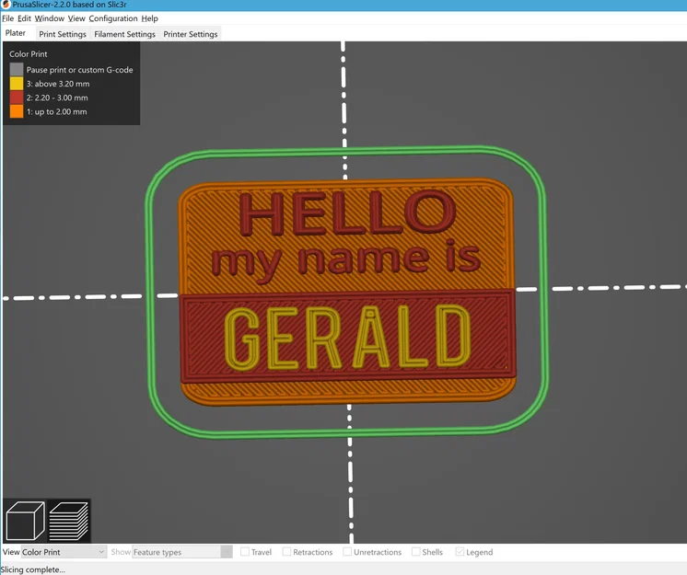Click '2: 2.20 - 3.00 mm' legend text

click(57, 98)
